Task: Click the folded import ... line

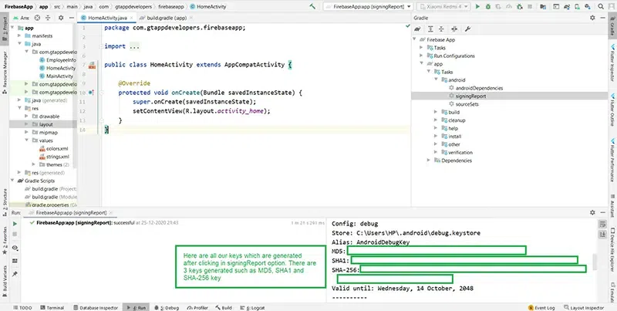Action: coord(122,46)
